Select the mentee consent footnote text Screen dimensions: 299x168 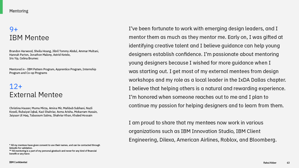click(x=55, y=146)
